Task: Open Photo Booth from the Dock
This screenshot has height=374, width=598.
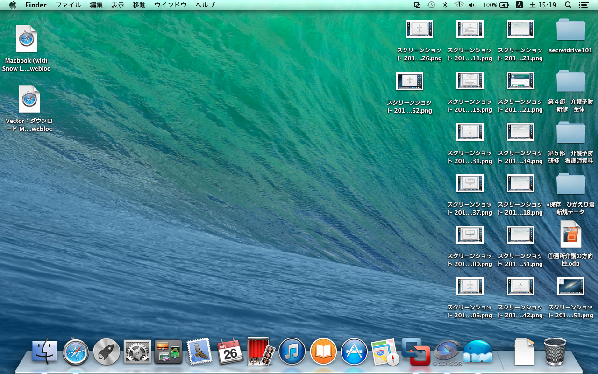Action: tap(261, 352)
